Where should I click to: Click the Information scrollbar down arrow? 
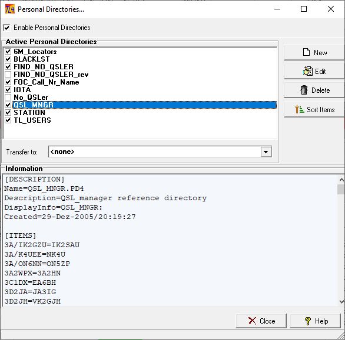coord(341,302)
